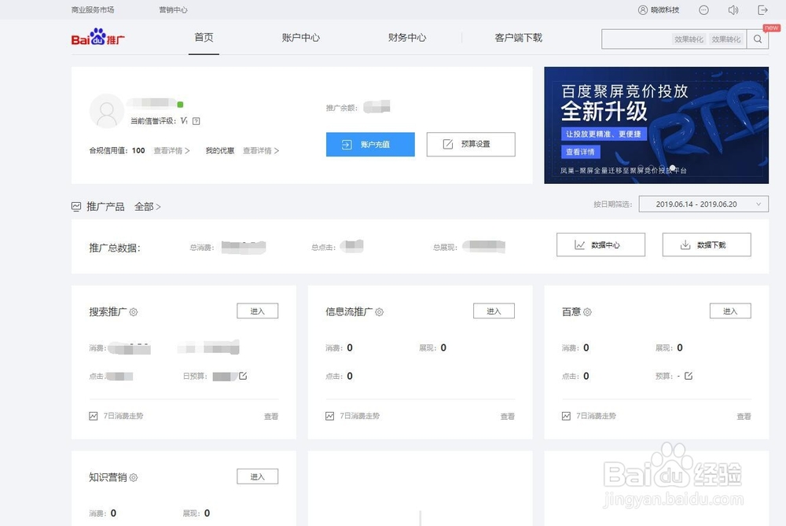Viewport: 786px width, 526px height.
Task: Click 查看 in 信息流推广 card
Action: pos(507,416)
